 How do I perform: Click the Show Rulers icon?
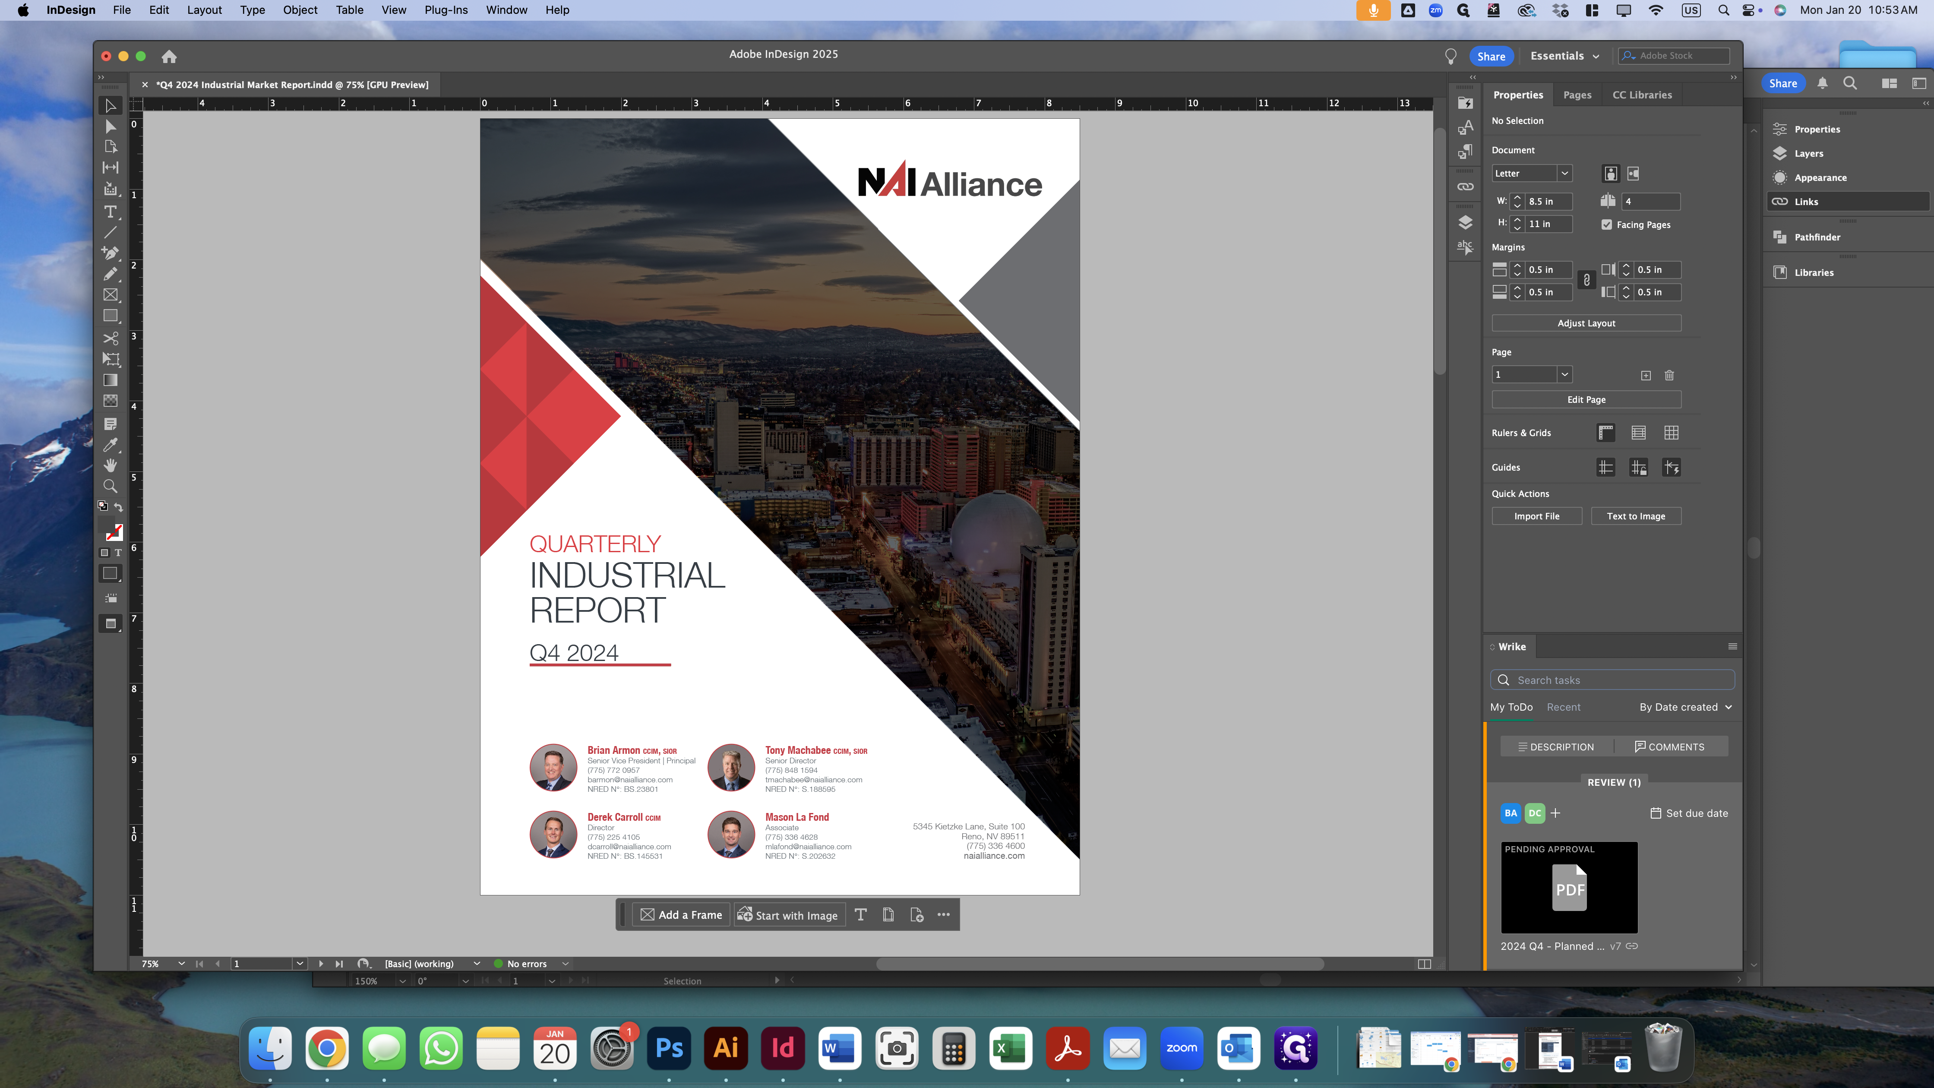(1606, 433)
